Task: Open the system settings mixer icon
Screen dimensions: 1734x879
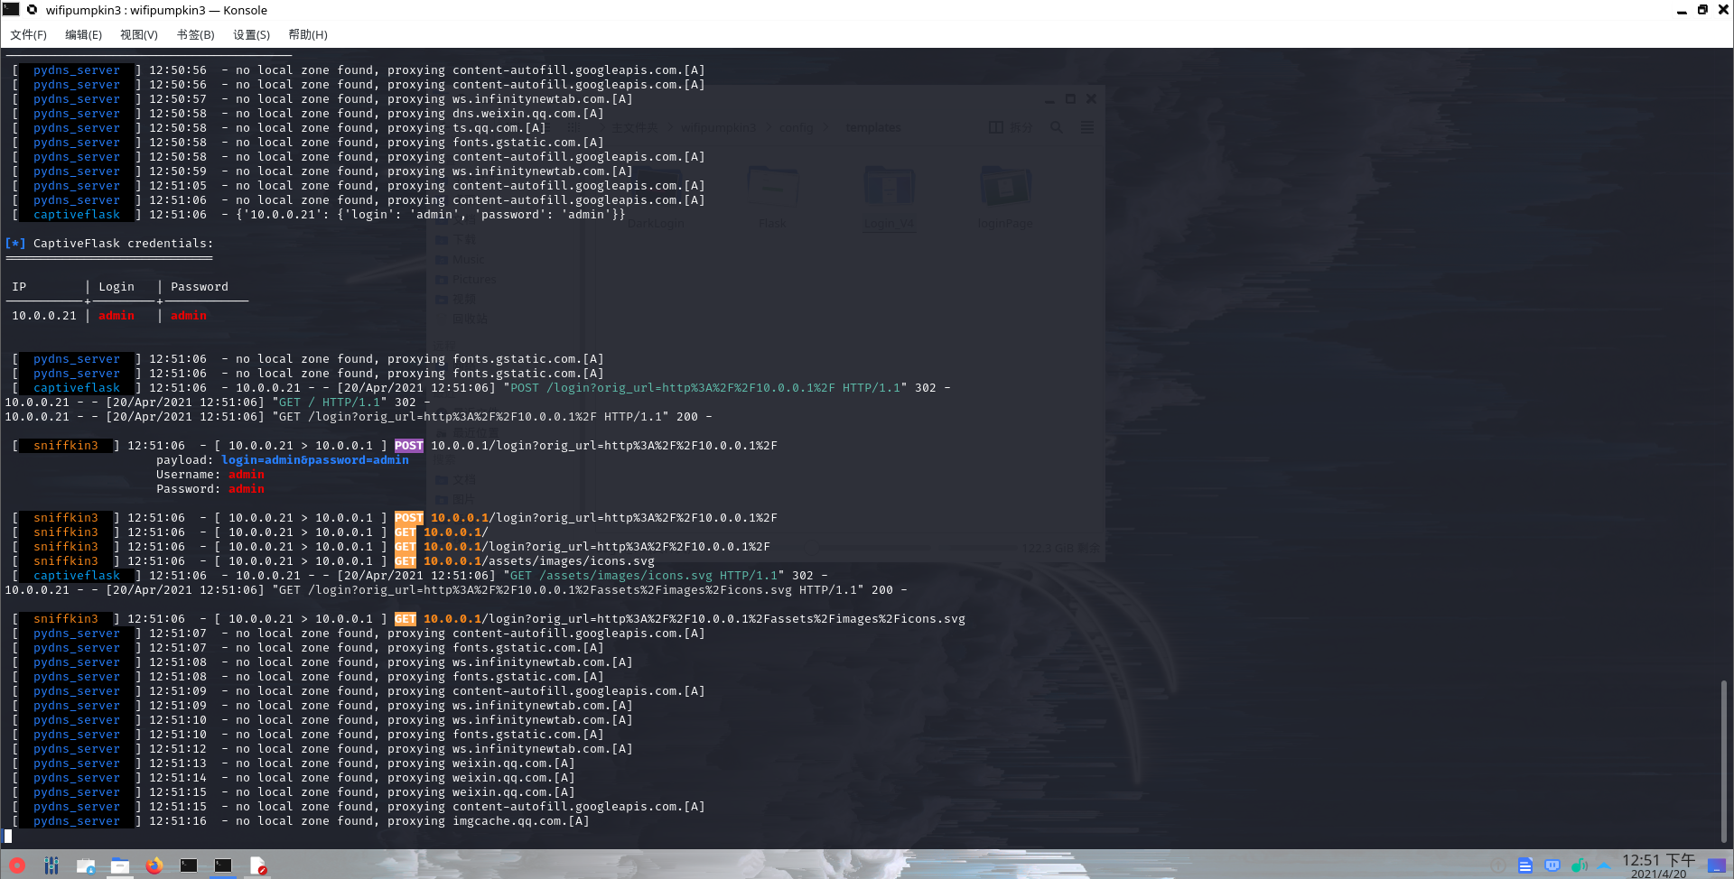Action: pos(51,865)
